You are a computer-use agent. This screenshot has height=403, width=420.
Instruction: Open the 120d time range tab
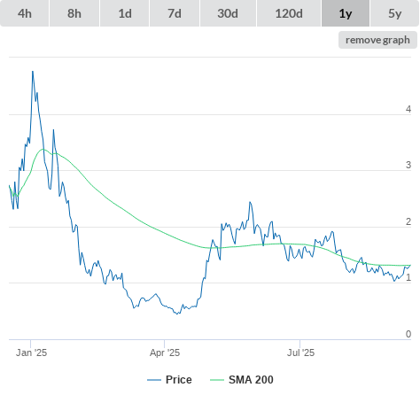tap(289, 13)
